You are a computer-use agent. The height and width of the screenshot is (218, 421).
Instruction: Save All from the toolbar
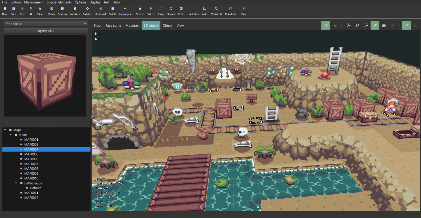click(x=31, y=11)
